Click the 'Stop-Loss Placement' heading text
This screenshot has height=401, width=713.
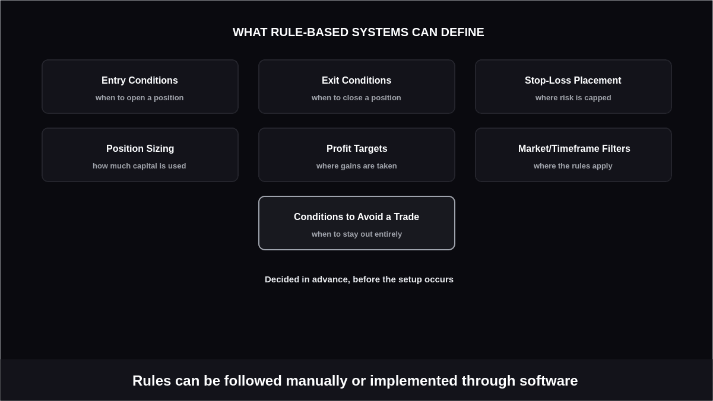point(573,81)
